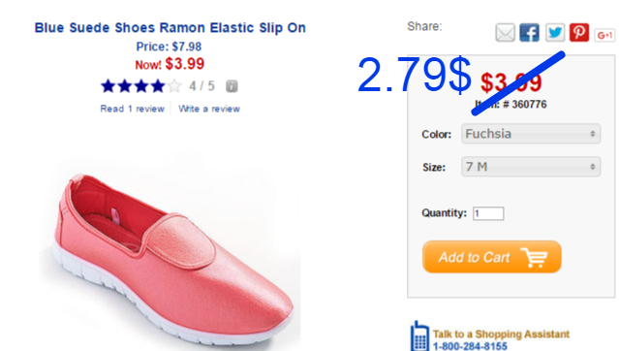Click Read 1 review link
The height and width of the screenshot is (351, 619).
pyautogui.click(x=133, y=109)
